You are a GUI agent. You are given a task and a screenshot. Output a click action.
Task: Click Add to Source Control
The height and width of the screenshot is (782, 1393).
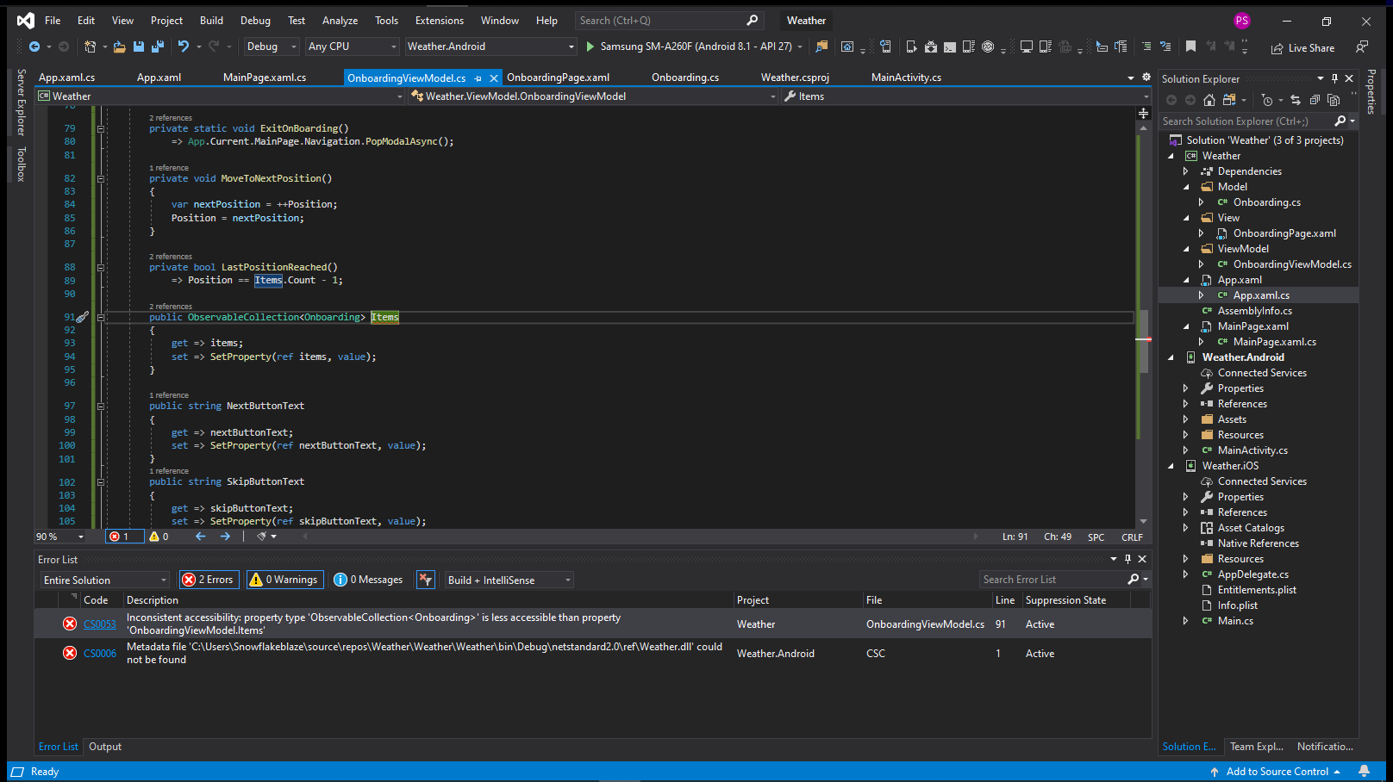[1277, 772]
